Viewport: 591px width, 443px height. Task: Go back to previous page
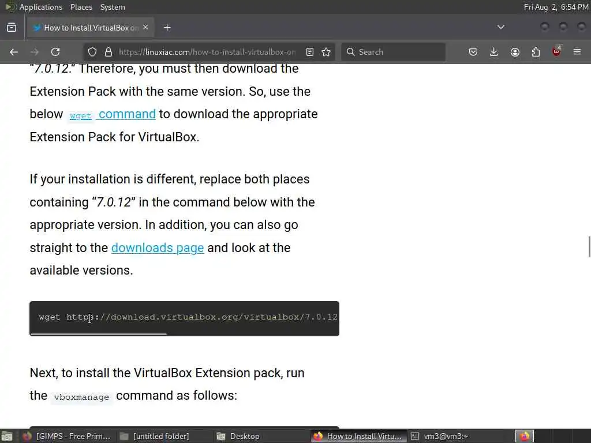tap(14, 52)
